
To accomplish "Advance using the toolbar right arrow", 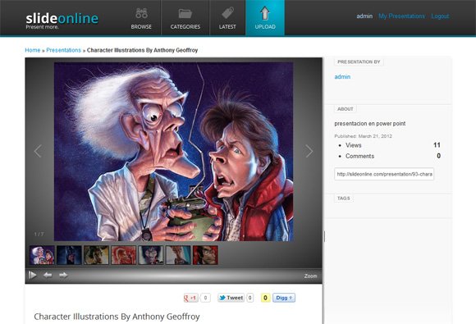I will point(63,275).
